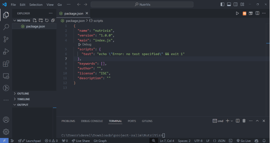Screen dimensions: 270x143
Task: Open the Selection menu
Action: (x=36, y=5)
